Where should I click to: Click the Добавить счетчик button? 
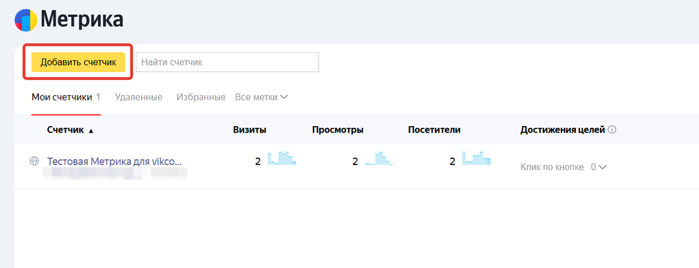(x=78, y=62)
